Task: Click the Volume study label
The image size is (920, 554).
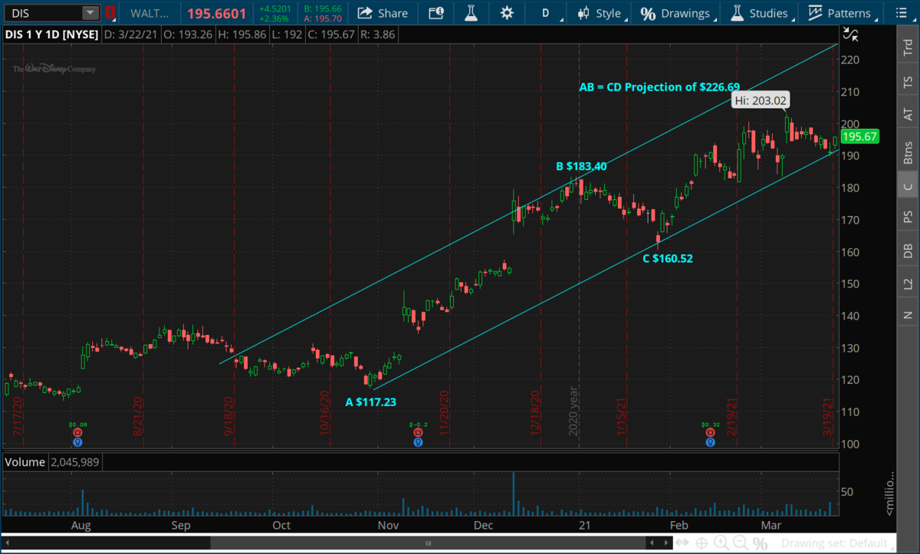Action: (25, 462)
